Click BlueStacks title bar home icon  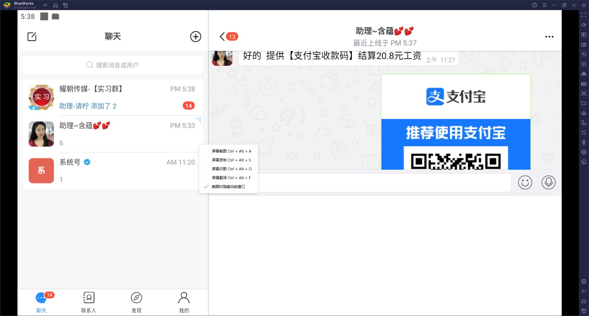56,5
